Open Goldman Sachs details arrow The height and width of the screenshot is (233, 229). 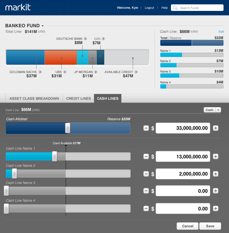click(x=40, y=72)
